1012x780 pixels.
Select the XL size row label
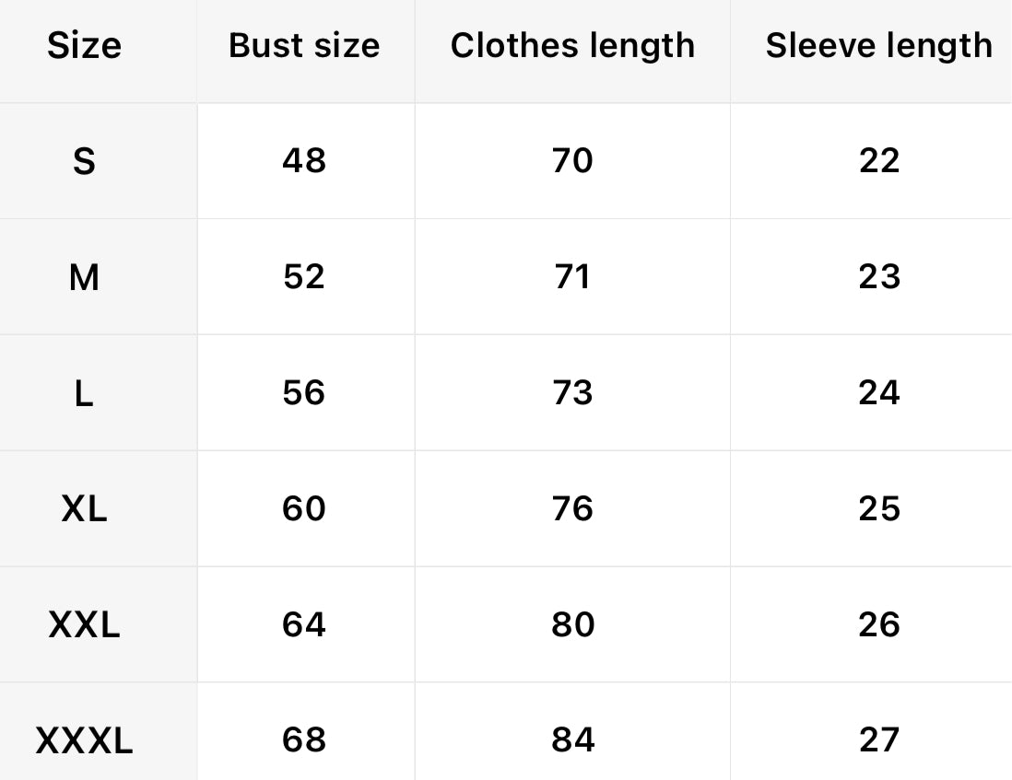click(x=84, y=509)
